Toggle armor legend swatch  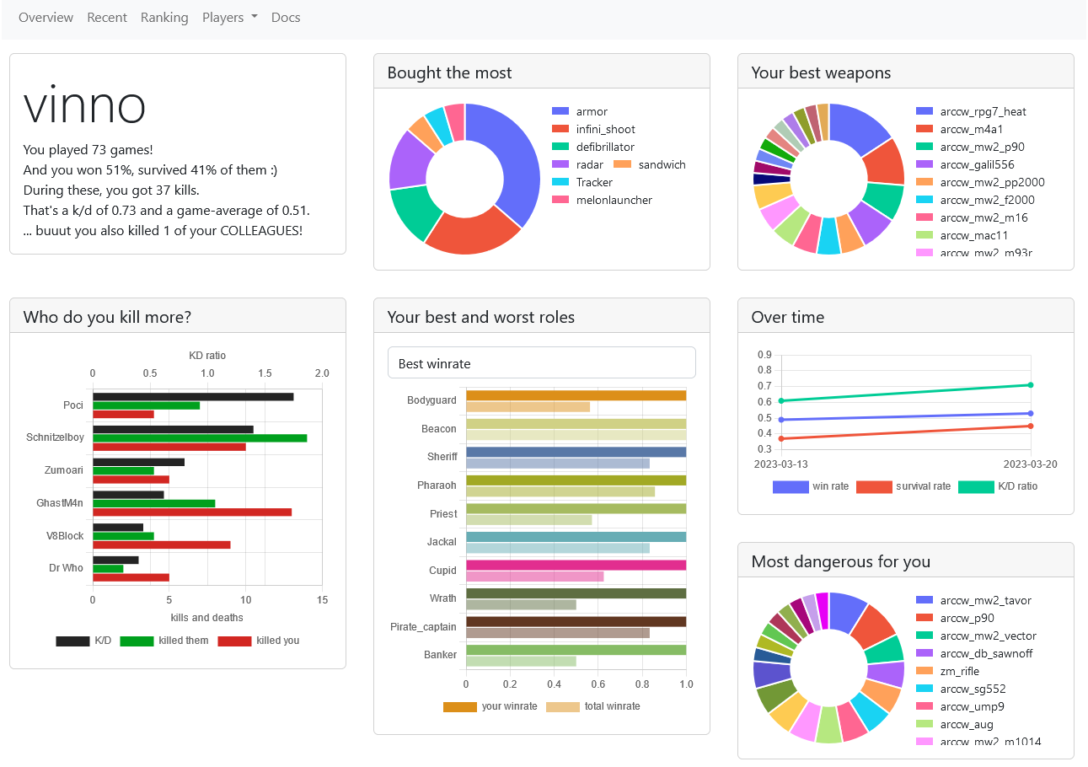coord(561,112)
